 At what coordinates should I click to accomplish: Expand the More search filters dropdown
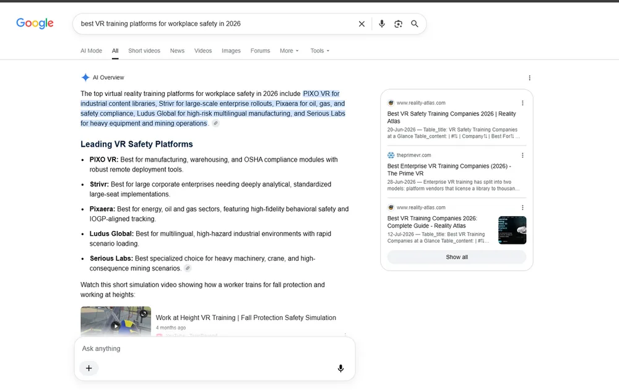coord(289,51)
